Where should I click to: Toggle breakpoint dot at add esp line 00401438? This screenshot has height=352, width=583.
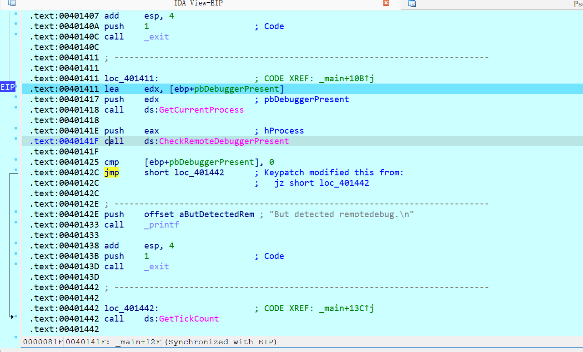(x=16, y=243)
